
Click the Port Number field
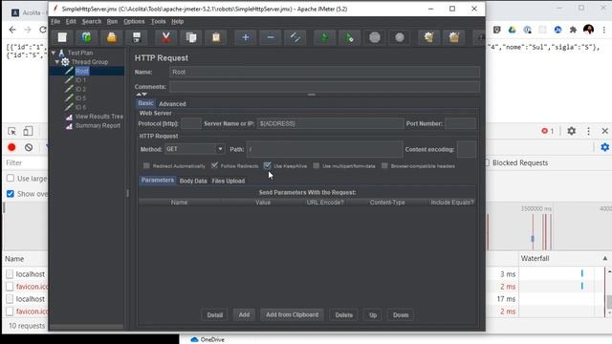pyautogui.click(x=460, y=123)
